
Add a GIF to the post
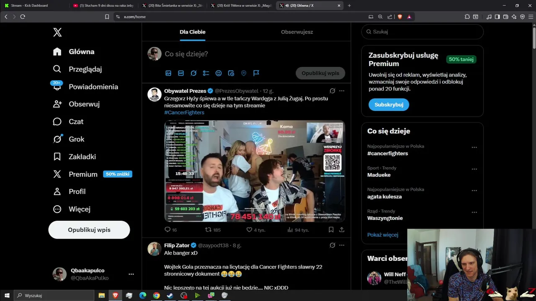181,73
